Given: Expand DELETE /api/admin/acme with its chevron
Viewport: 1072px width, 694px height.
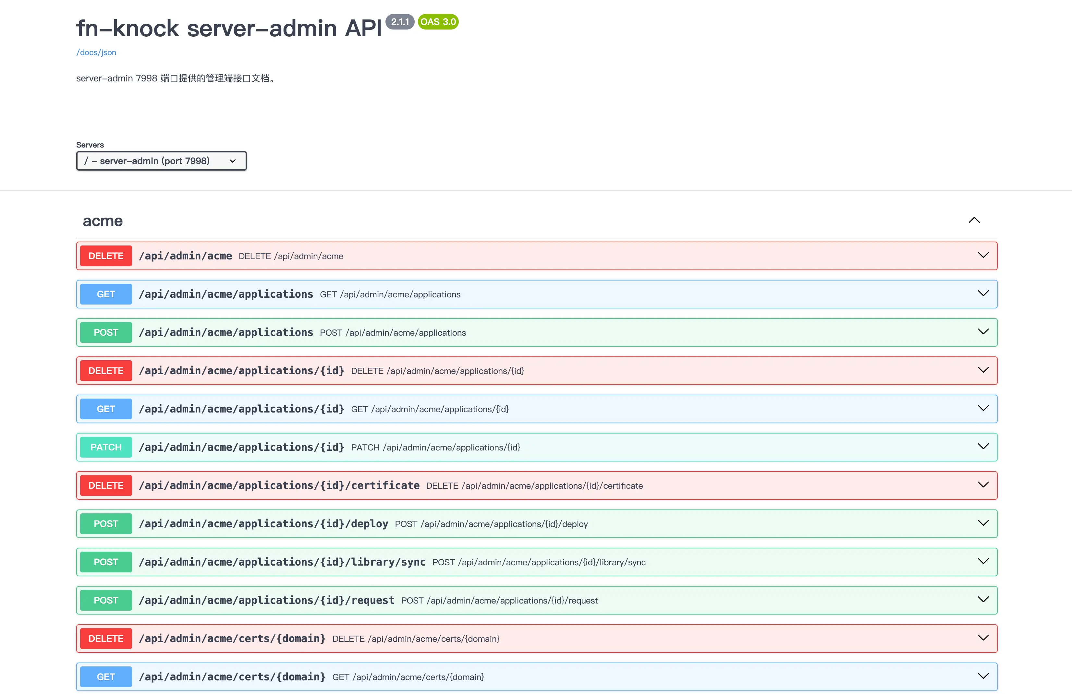Looking at the screenshot, I should 983,255.
